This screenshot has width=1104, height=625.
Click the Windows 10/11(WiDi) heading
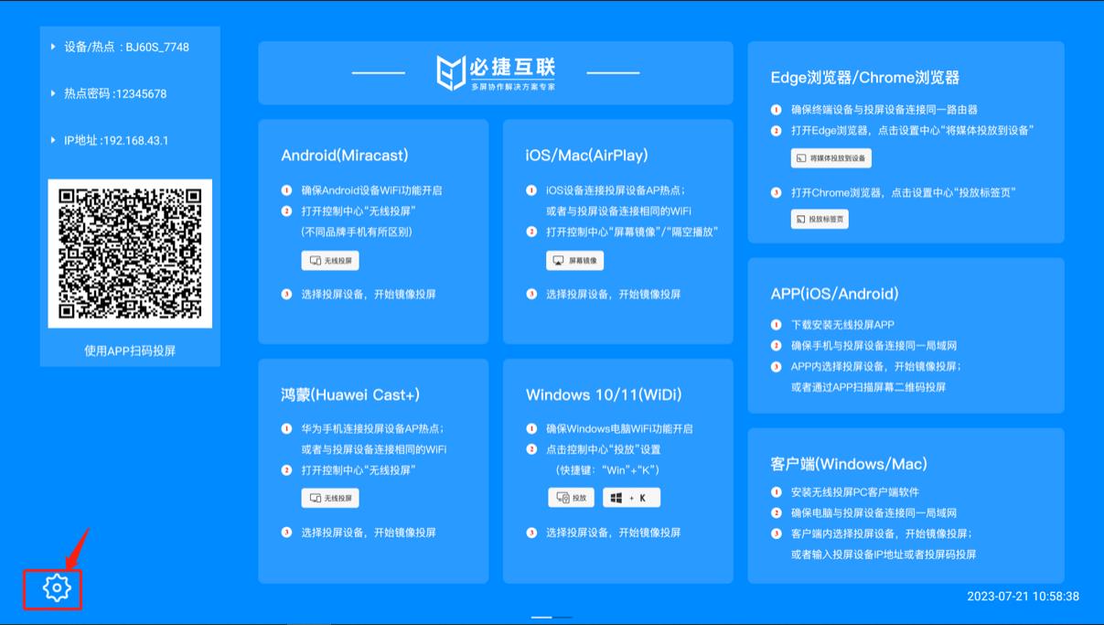click(604, 394)
